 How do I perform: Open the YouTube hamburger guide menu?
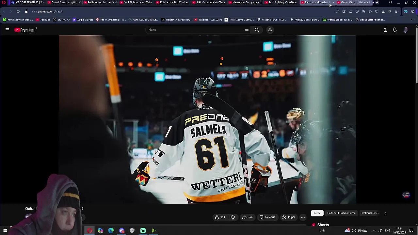(x=7, y=30)
